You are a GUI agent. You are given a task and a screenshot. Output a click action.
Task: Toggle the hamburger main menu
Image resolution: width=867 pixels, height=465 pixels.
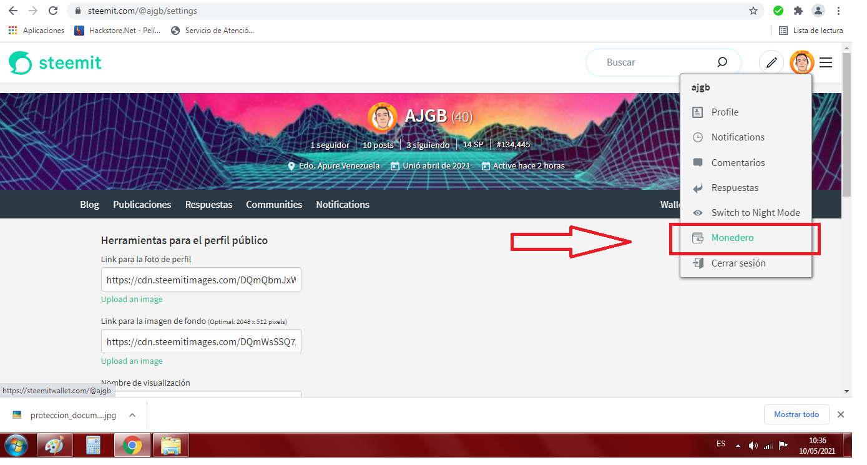click(826, 62)
